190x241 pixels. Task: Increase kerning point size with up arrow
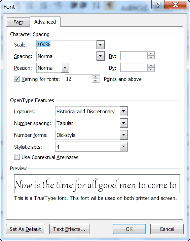96,77
